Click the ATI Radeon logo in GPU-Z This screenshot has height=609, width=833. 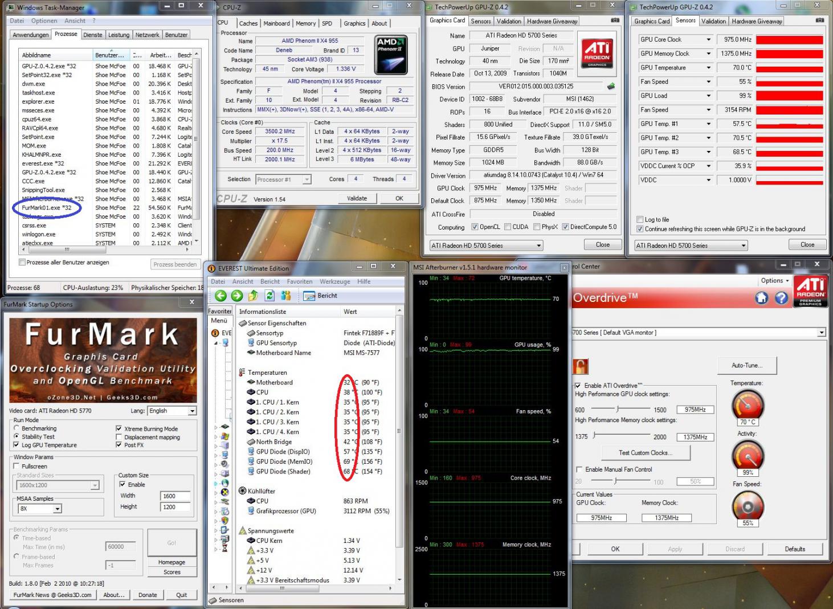pyautogui.click(x=597, y=54)
